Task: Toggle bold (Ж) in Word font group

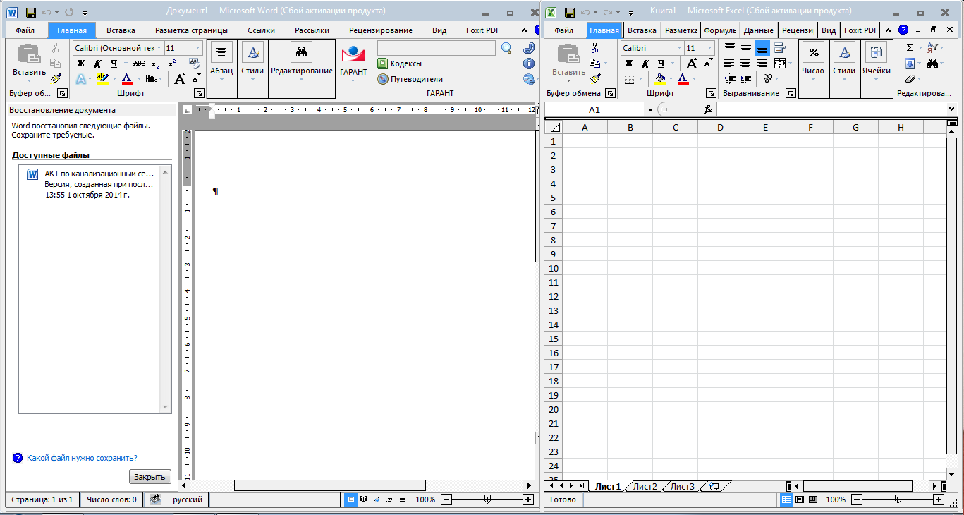Action: 80,63
